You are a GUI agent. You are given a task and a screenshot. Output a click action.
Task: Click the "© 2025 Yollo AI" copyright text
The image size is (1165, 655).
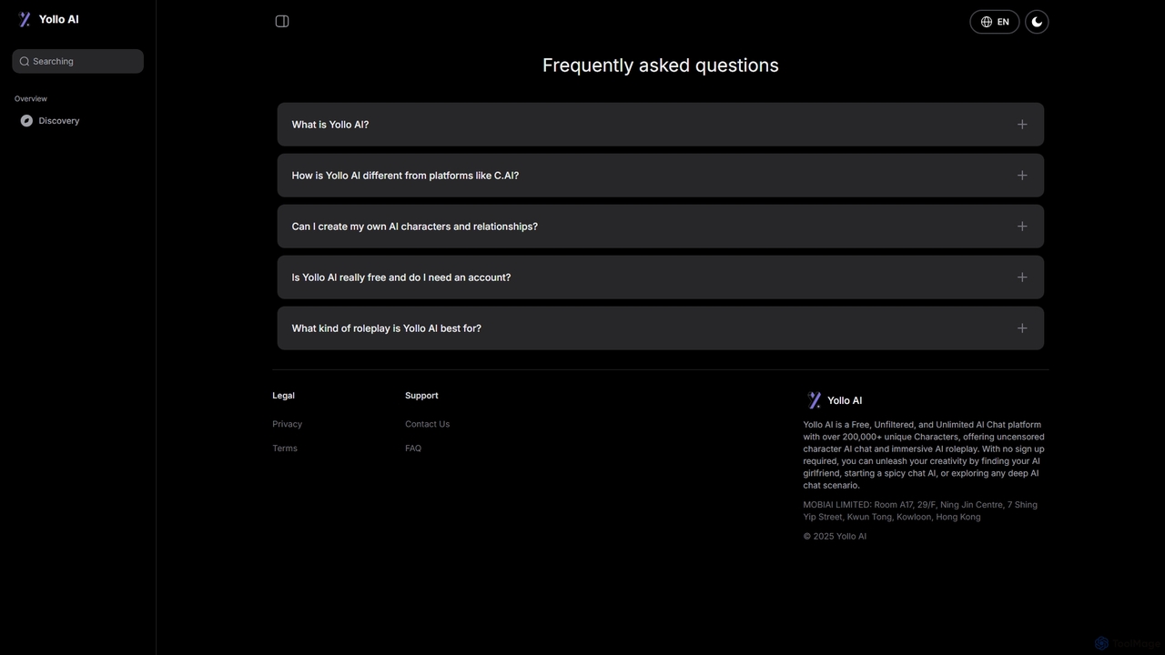point(835,537)
